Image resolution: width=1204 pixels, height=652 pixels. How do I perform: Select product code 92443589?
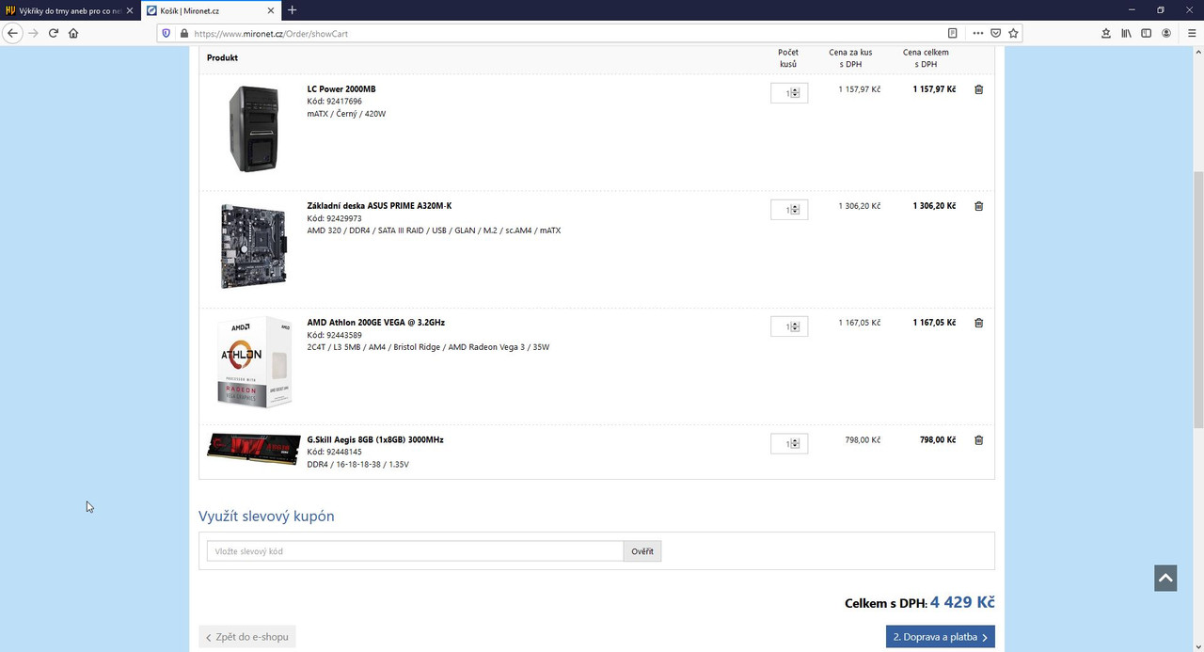[x=343, y=335]
